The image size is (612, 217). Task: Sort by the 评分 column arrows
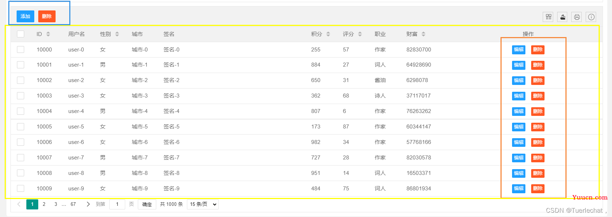point(360,34)
